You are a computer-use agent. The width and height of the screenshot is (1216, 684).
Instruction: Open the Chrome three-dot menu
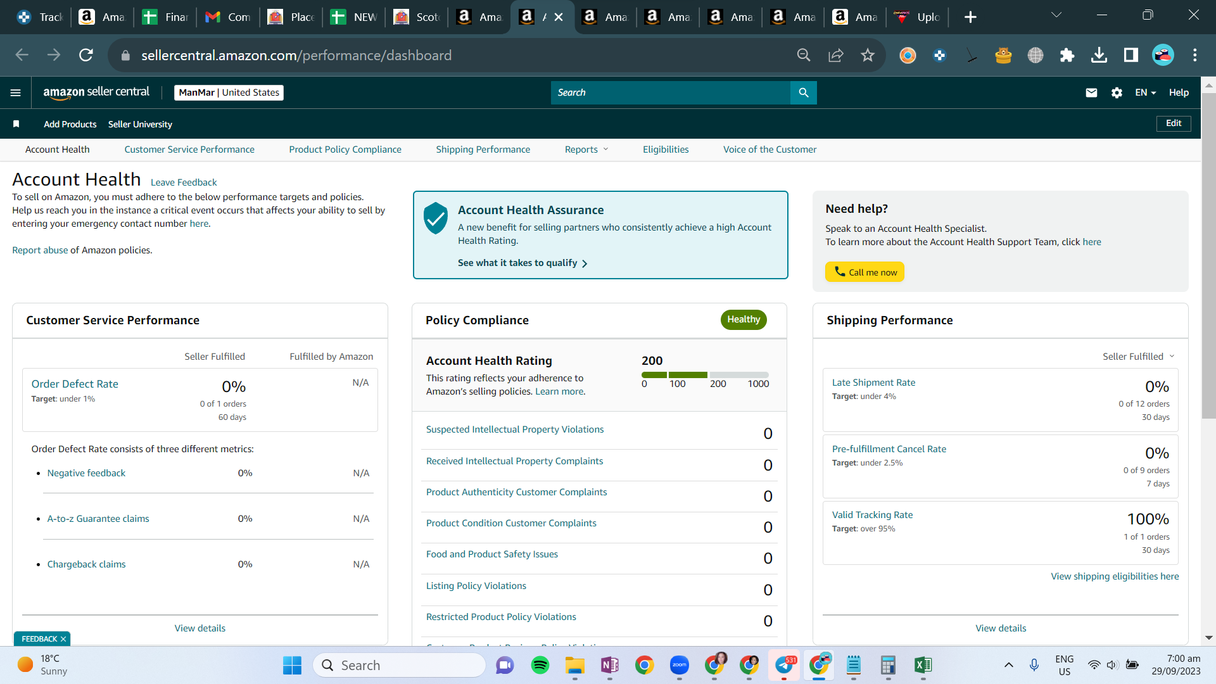coord(1195,55)
